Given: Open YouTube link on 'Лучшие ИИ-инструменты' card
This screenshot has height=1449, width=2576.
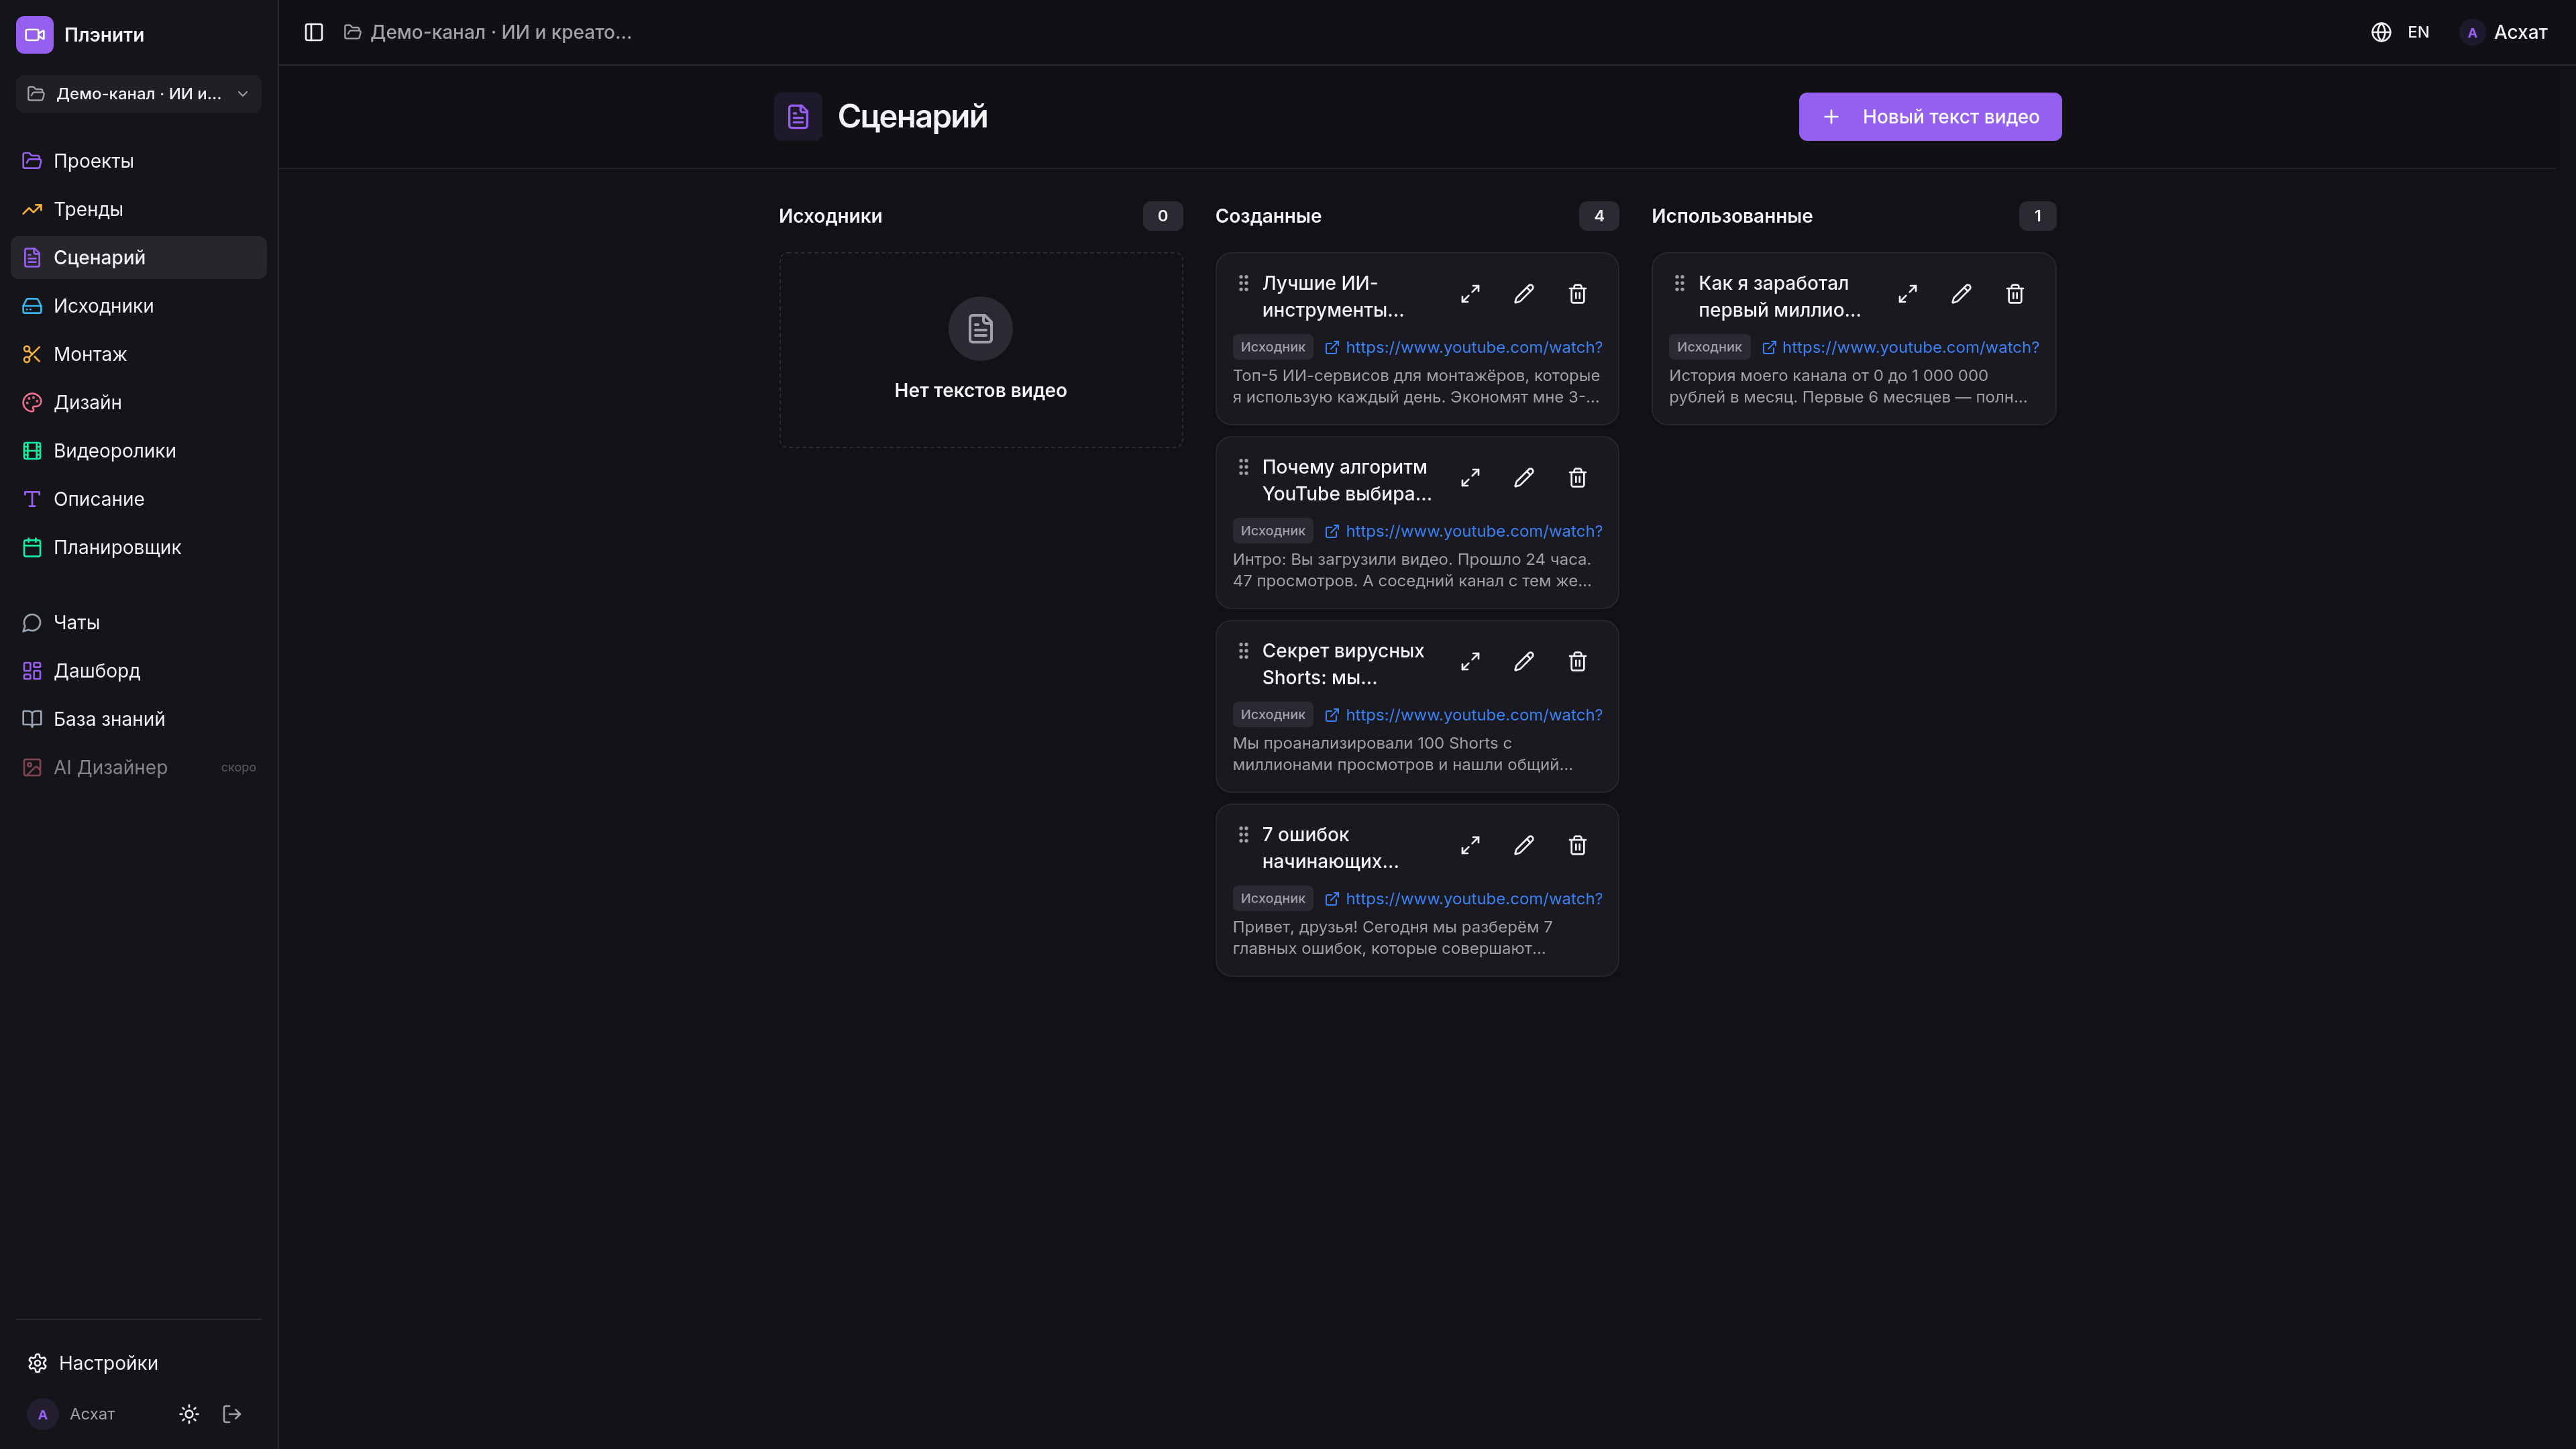Looking at the screenshot, I should pos(1464,347).
